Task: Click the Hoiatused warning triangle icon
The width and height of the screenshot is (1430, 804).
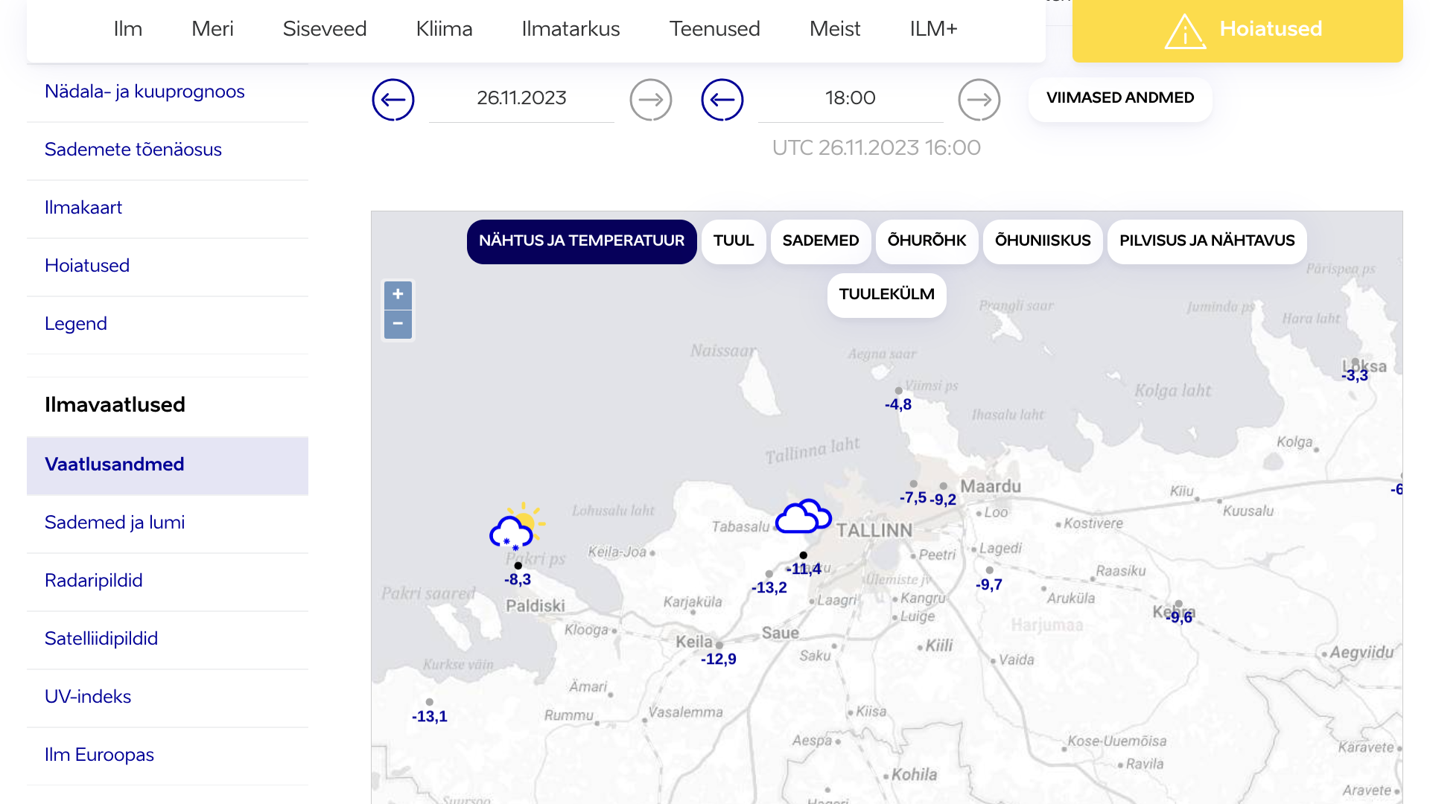Action: (1185, 31)
